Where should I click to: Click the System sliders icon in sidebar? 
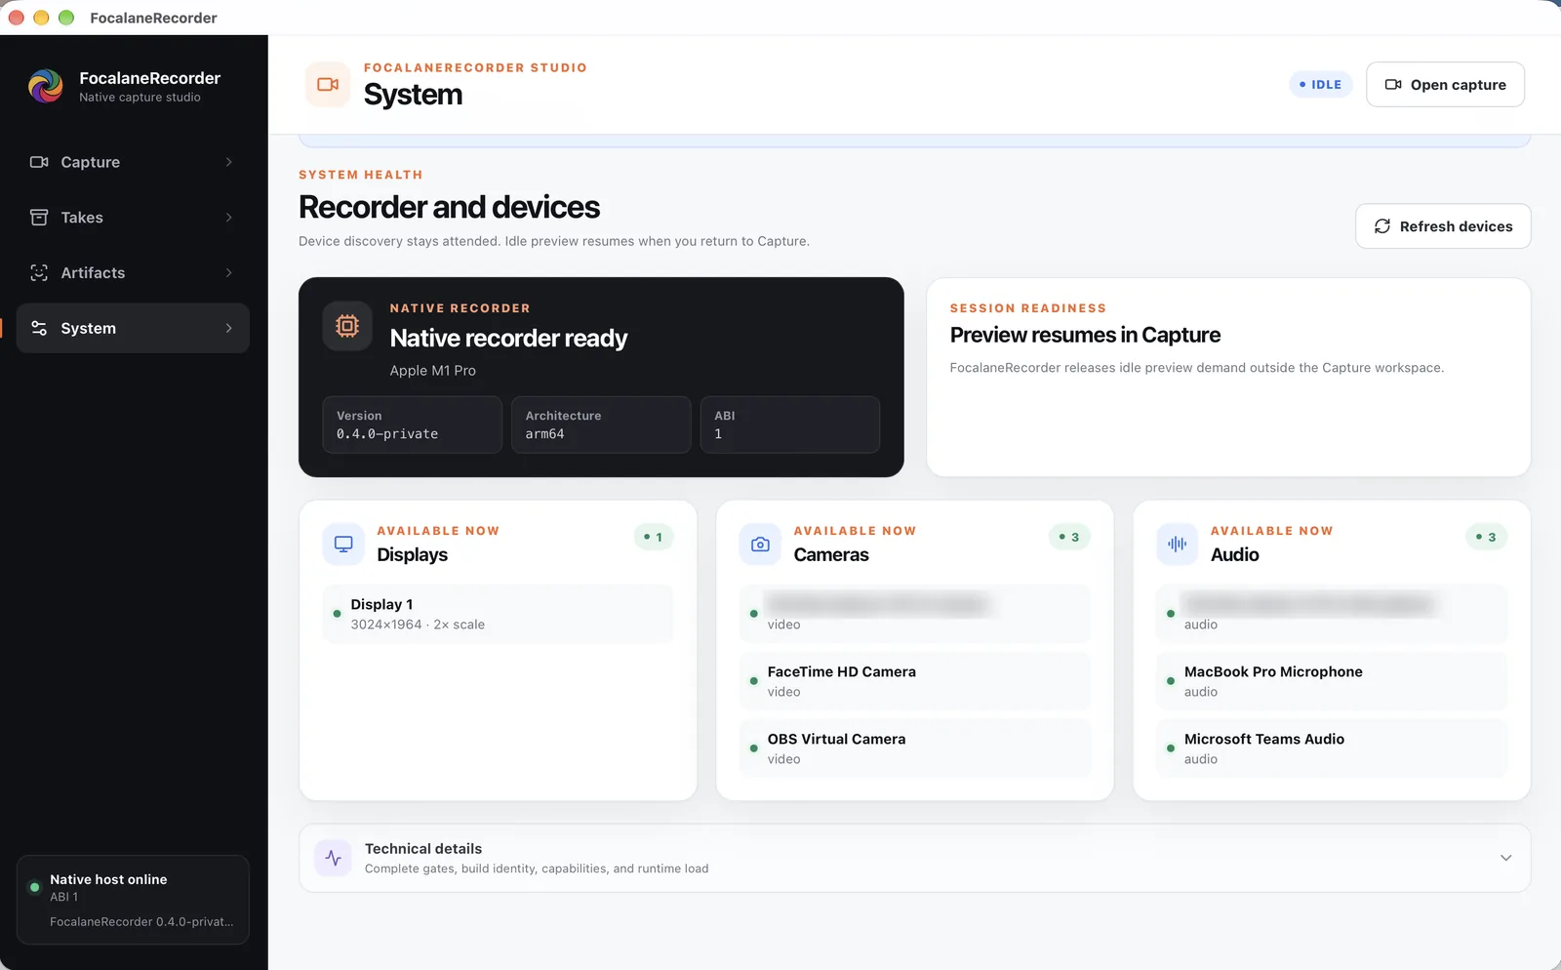tap(39, 328)
